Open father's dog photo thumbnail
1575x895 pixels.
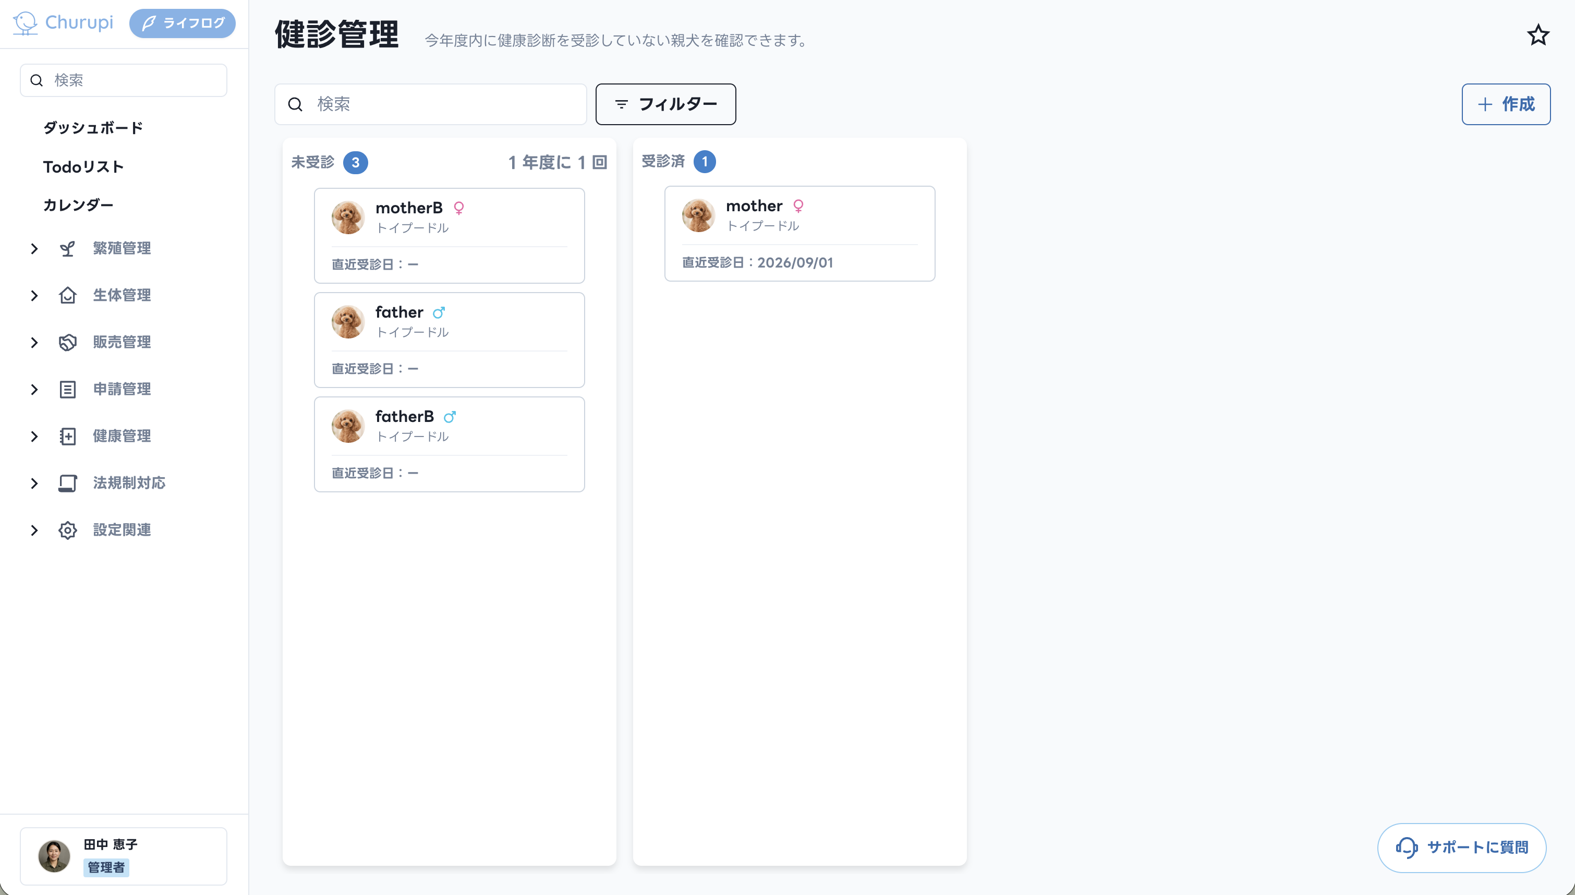tap(348, 321)
